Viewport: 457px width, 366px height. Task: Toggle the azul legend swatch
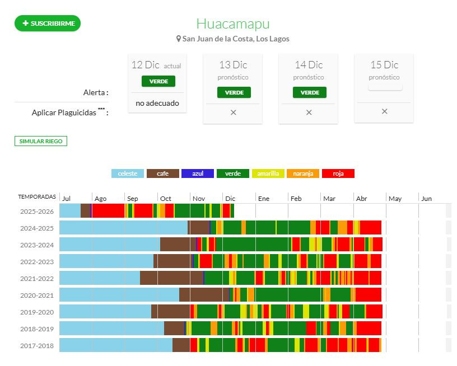(x=198, y=173)
